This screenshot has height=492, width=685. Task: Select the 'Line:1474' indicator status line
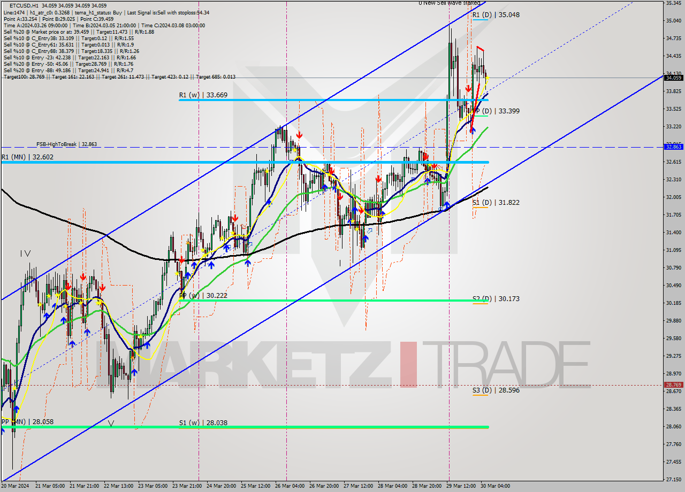pos(106,12)
